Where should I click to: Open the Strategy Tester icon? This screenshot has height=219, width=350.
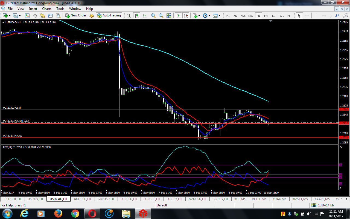click(58, 16)
